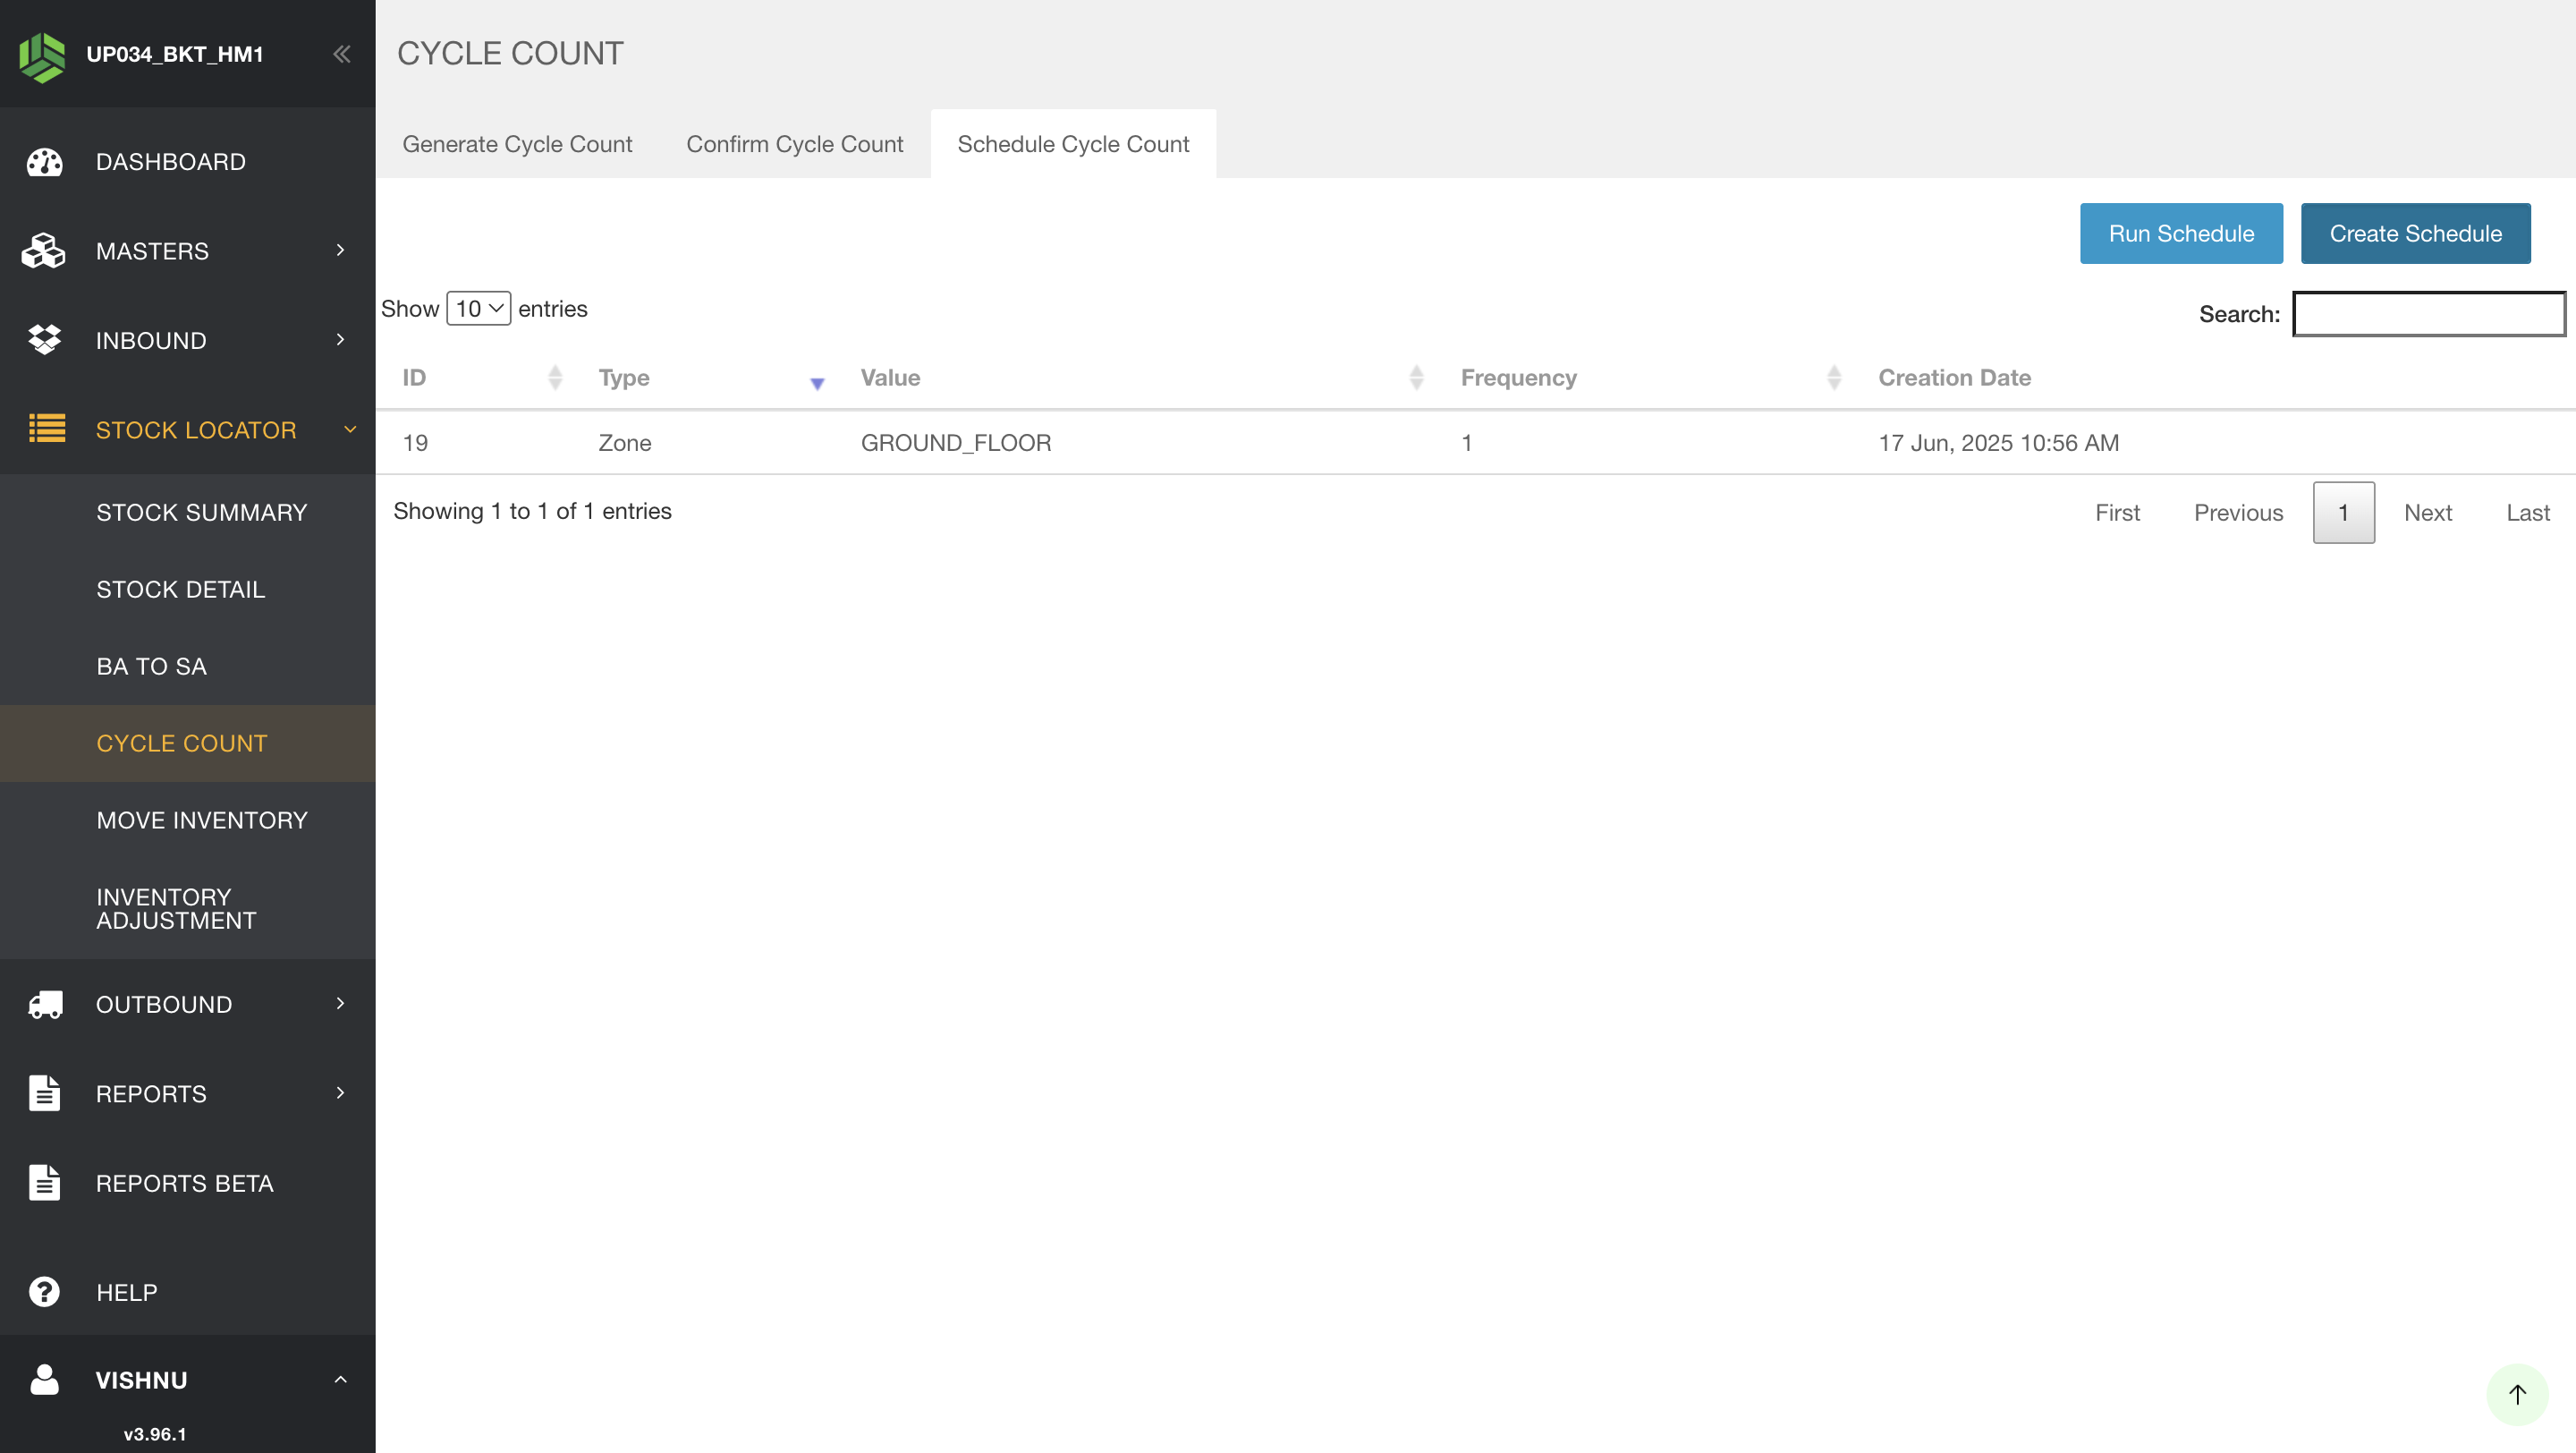Click the Creation Date column header
Screen dimensions: 2576x1453
(x=1954, y=377)
